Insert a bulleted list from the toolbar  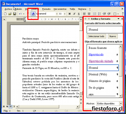pos(100,14)
